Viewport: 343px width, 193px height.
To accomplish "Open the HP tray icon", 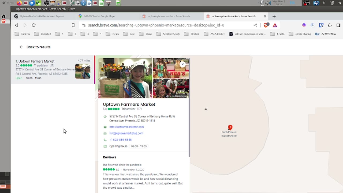I will pos(316,3).
